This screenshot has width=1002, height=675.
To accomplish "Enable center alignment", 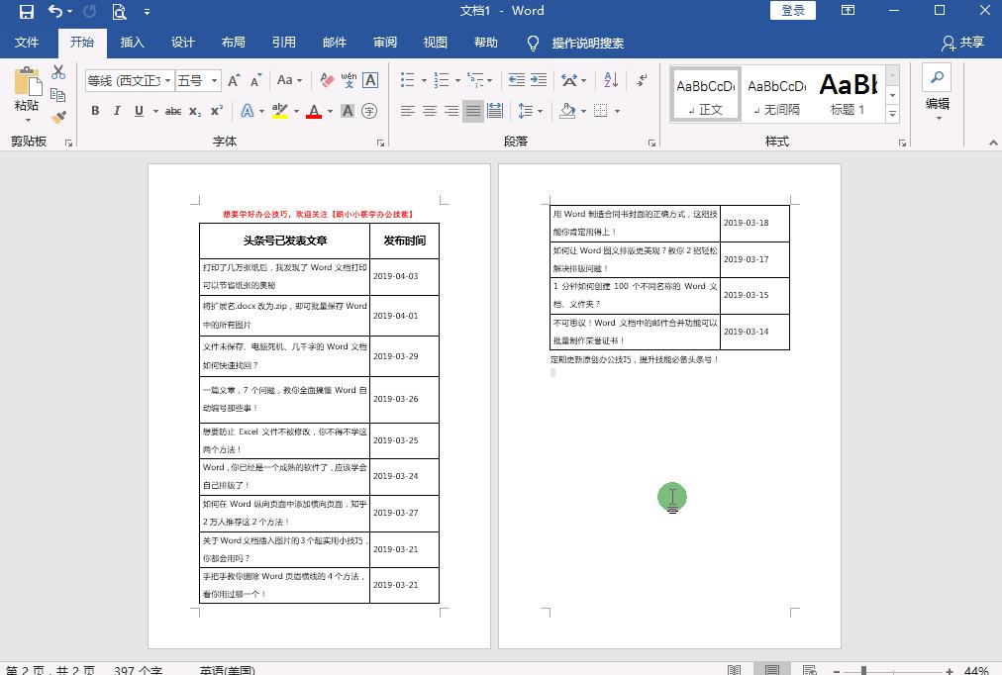I will point(429,110).
